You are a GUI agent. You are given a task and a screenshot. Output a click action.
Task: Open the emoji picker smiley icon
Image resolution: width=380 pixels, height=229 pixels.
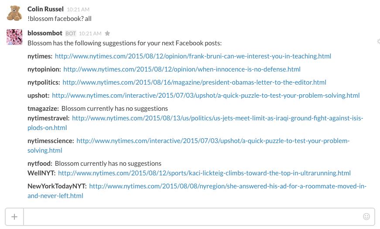coord(366,217)
